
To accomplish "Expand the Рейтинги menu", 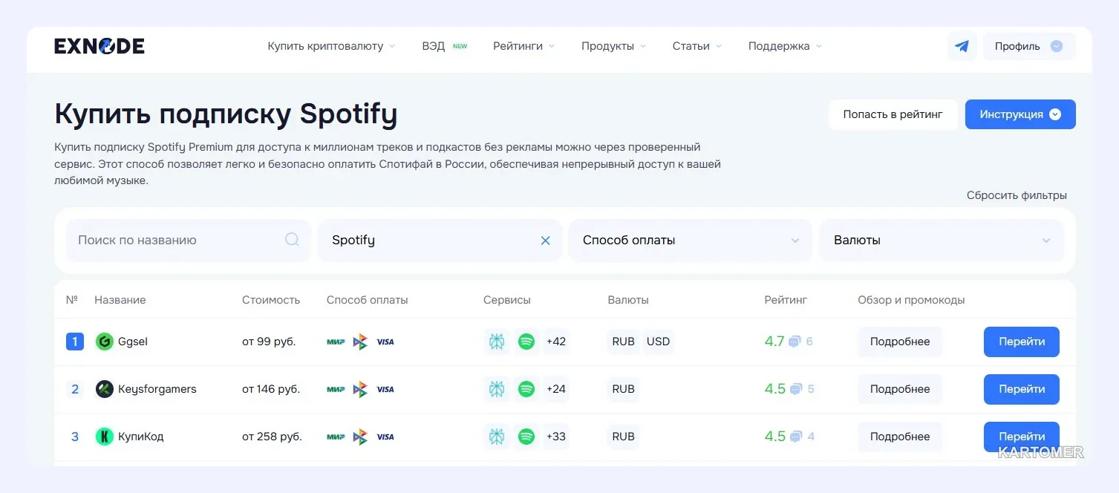I will [x=524, y=46].
